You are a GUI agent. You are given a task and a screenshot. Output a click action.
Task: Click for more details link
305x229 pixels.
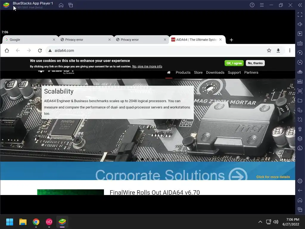[273, 177]
